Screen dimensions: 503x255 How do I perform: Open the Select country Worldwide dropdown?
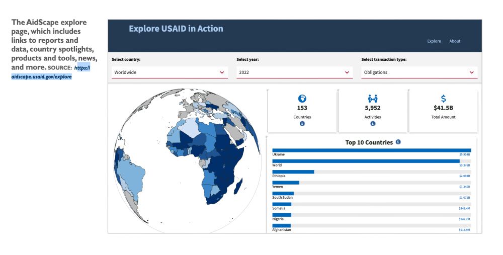tap(170, 72)
